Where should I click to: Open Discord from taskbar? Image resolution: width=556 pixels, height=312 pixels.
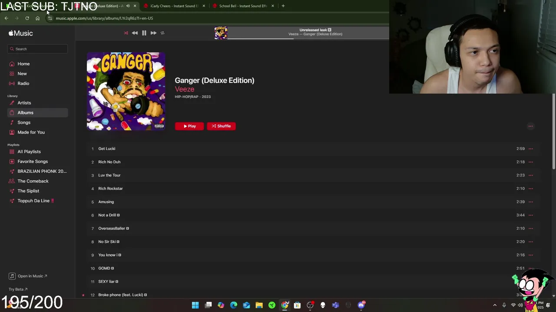click(361, 305)
